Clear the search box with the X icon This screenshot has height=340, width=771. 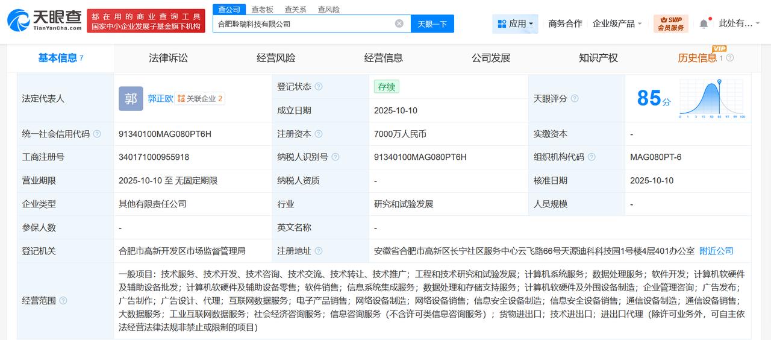tap(399, 24)
